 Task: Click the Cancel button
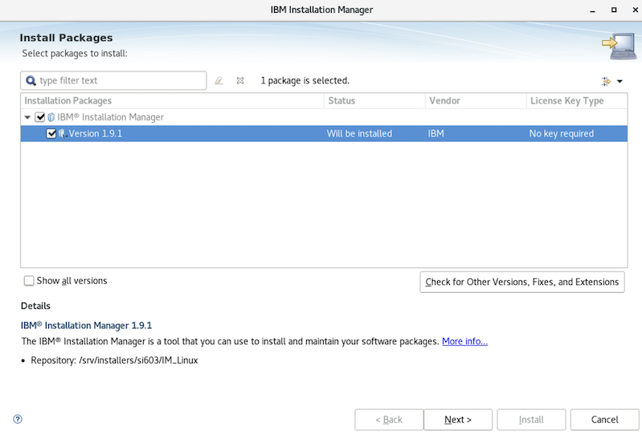tap(605, 420)
